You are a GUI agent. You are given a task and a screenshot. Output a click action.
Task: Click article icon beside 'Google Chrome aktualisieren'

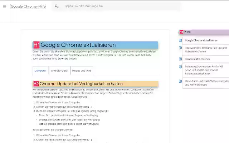click(180, 40)
